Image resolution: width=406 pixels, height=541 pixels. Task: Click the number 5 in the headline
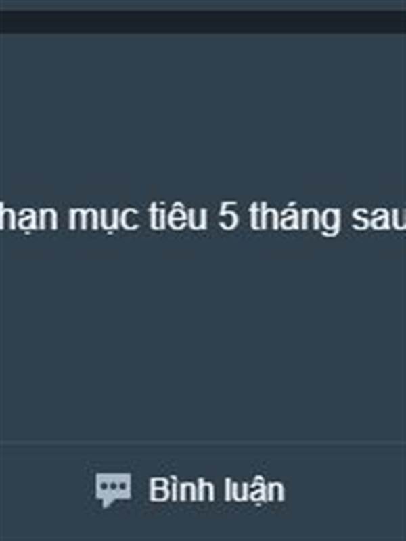(228, 217)
